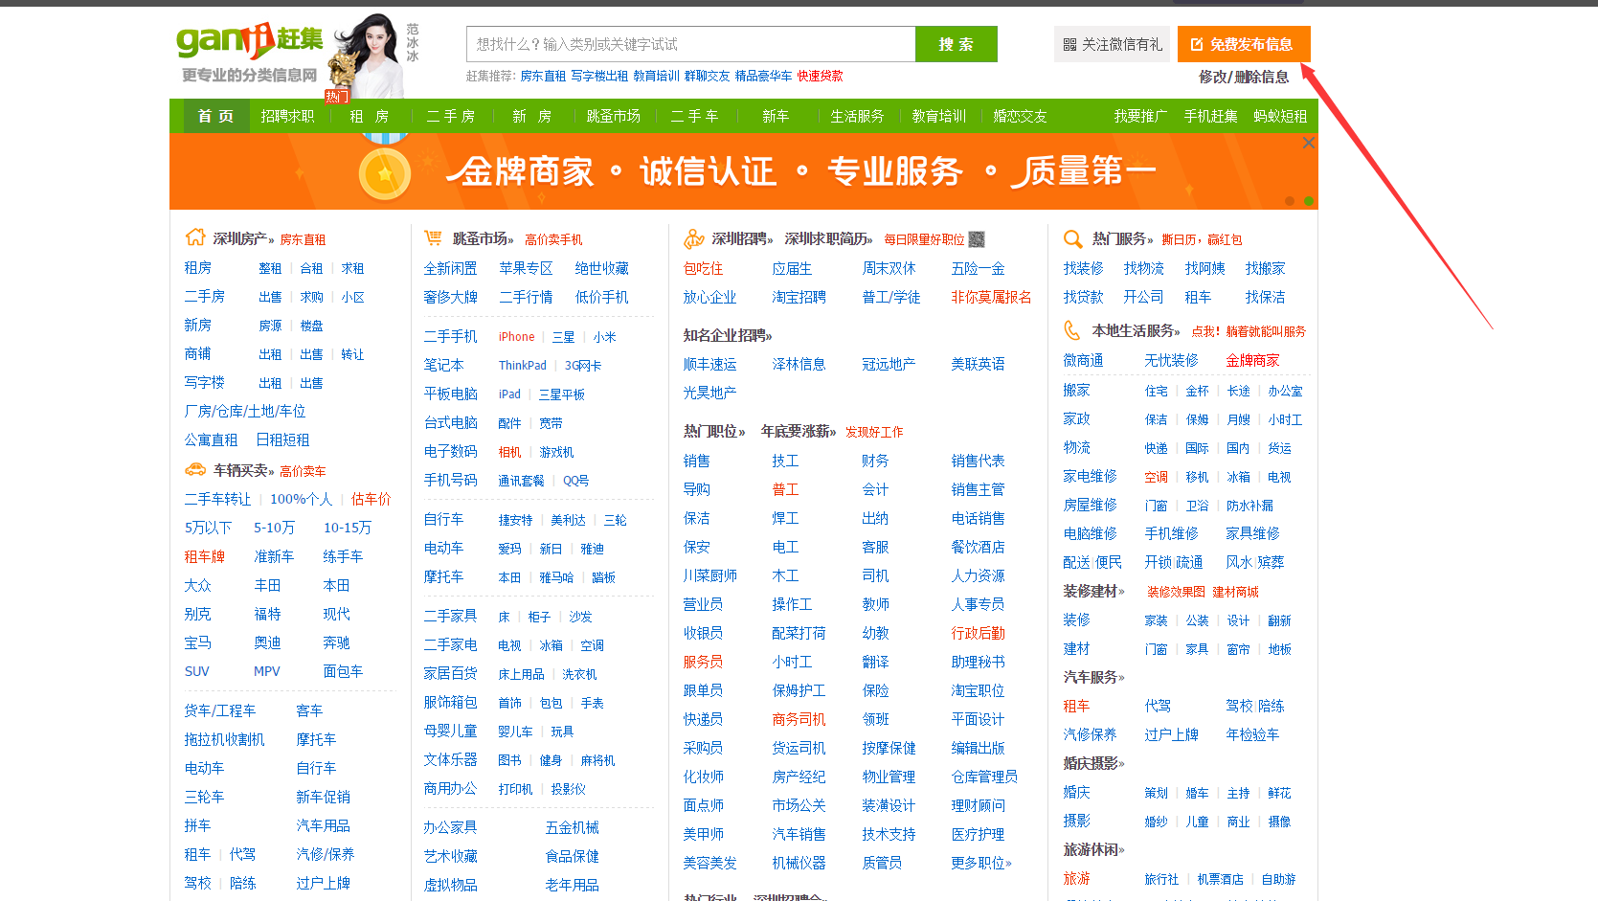Click the green 搜索 button
Screen dimensions: 1598x901
(x=957, y=44)
